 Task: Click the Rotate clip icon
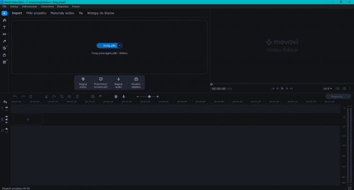pos(54,96)
